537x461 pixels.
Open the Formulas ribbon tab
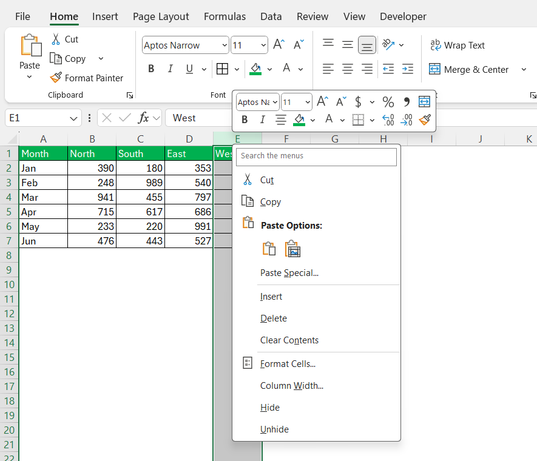tap(225, 16)
